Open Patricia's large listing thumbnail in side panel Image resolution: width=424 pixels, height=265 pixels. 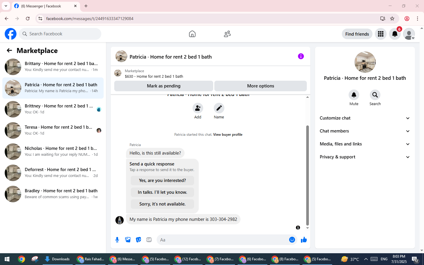coord(365,62)
